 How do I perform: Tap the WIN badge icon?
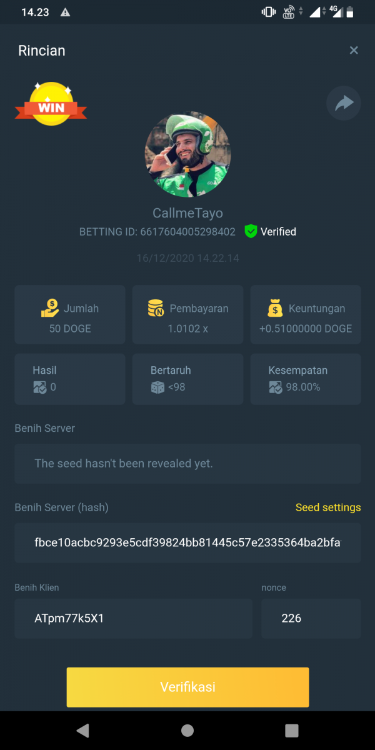(x=51, y=105)
